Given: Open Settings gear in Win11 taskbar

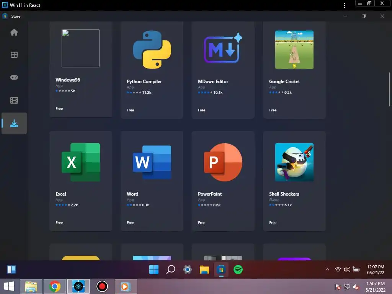Looking at the screenshot, I should [188, 269].
